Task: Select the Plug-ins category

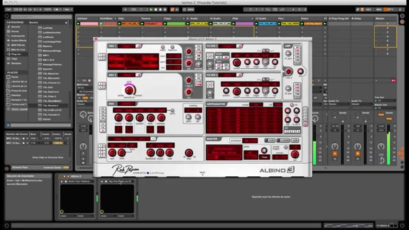Action: pos(16,54)
